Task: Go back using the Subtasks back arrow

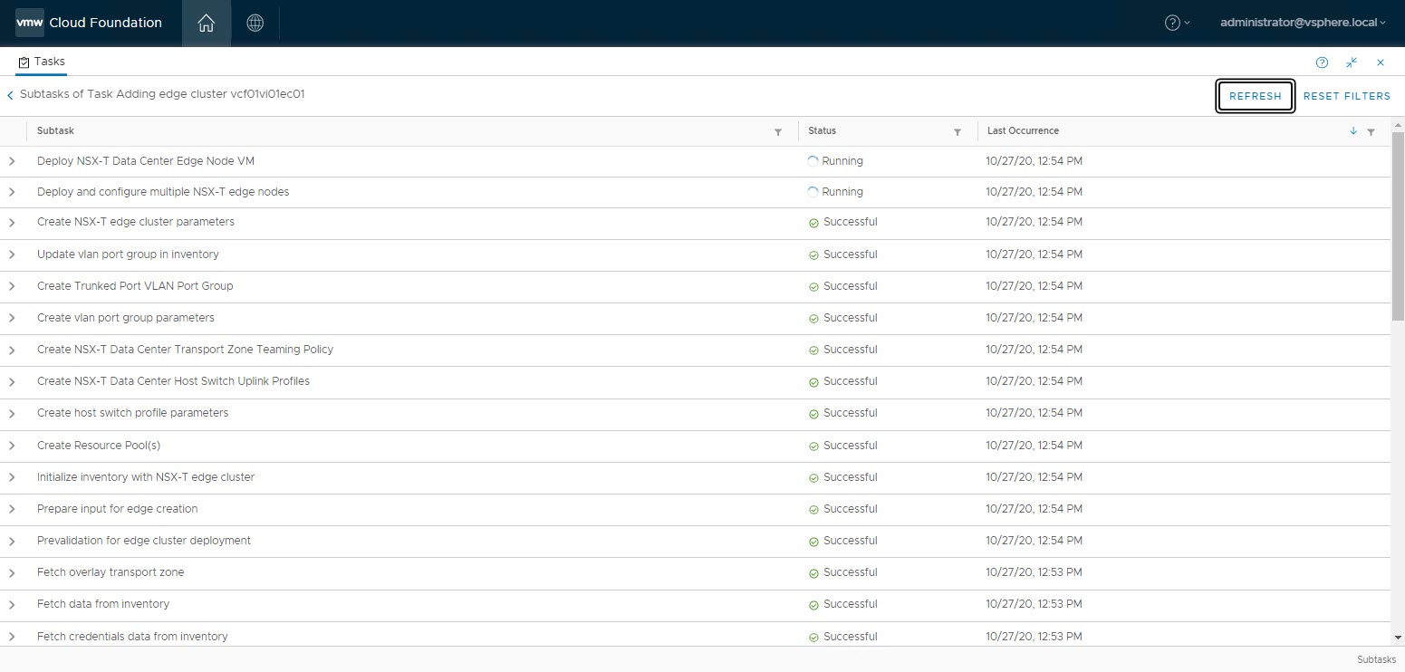Action: point(10,95)
